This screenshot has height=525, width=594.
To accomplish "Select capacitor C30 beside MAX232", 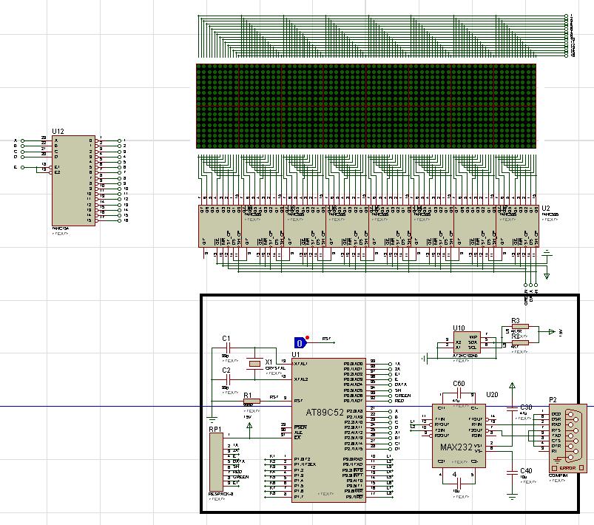I will (x=512, y=408).
